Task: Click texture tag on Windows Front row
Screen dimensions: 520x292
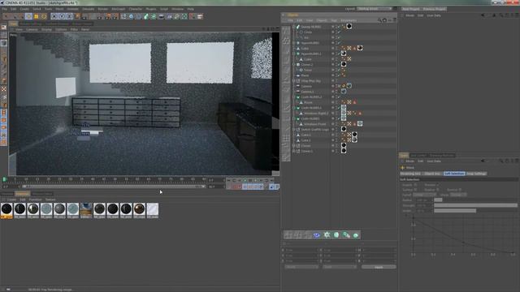Action: point(360,124)
